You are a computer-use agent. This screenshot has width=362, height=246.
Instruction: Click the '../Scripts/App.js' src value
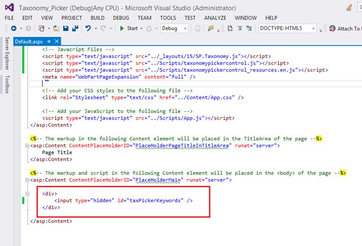[x=176, y=118]
